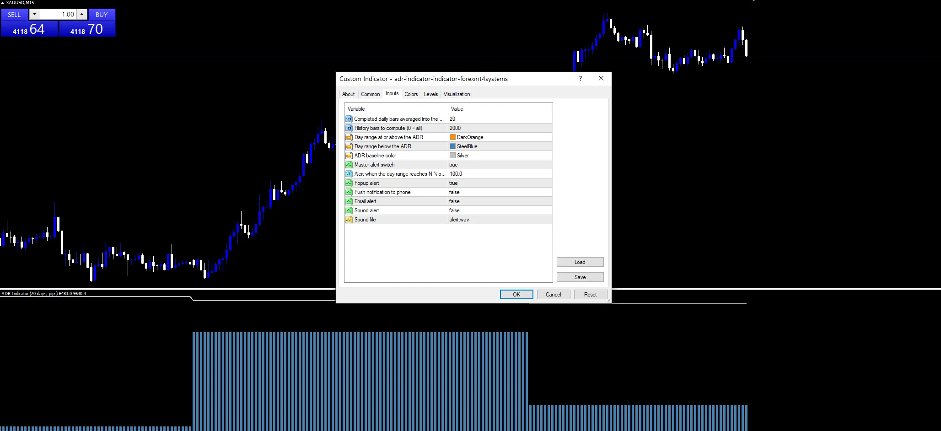Click the BUY button in the trade panel

pos(102,15)
